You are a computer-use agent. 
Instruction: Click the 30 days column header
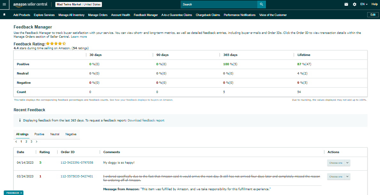tap(96, 55)
